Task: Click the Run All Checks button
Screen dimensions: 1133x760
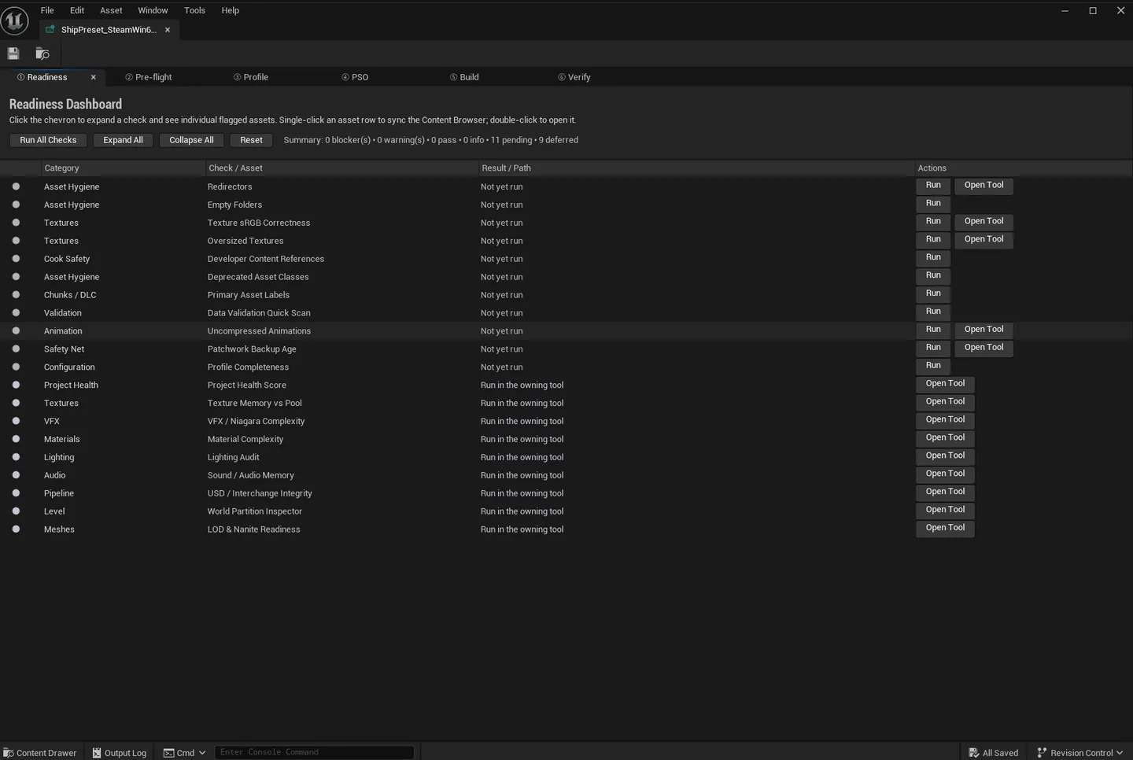Action: 48,140
